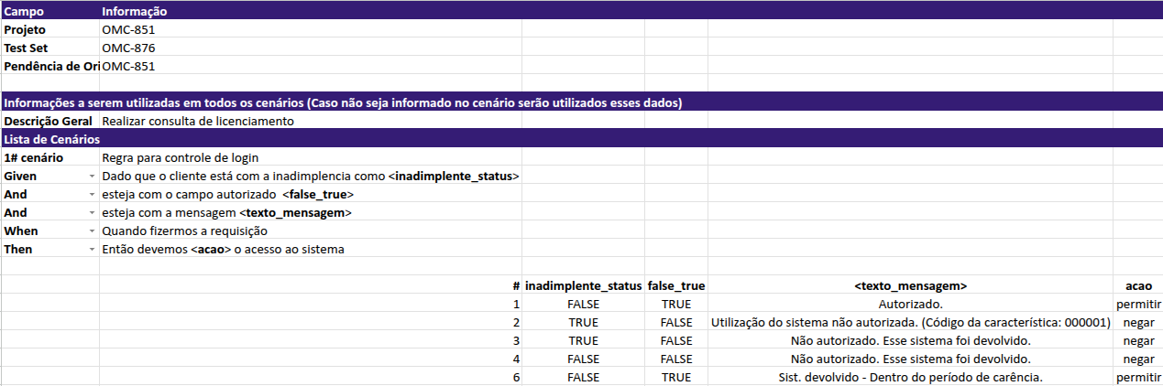Click the Descrição Geral label cell
The height and width of the screenshot is (386, 1163).
[49, 121]
